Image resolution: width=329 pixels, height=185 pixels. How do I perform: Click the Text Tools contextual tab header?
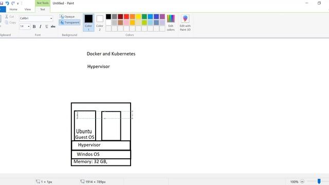click(x=43, y=3)
